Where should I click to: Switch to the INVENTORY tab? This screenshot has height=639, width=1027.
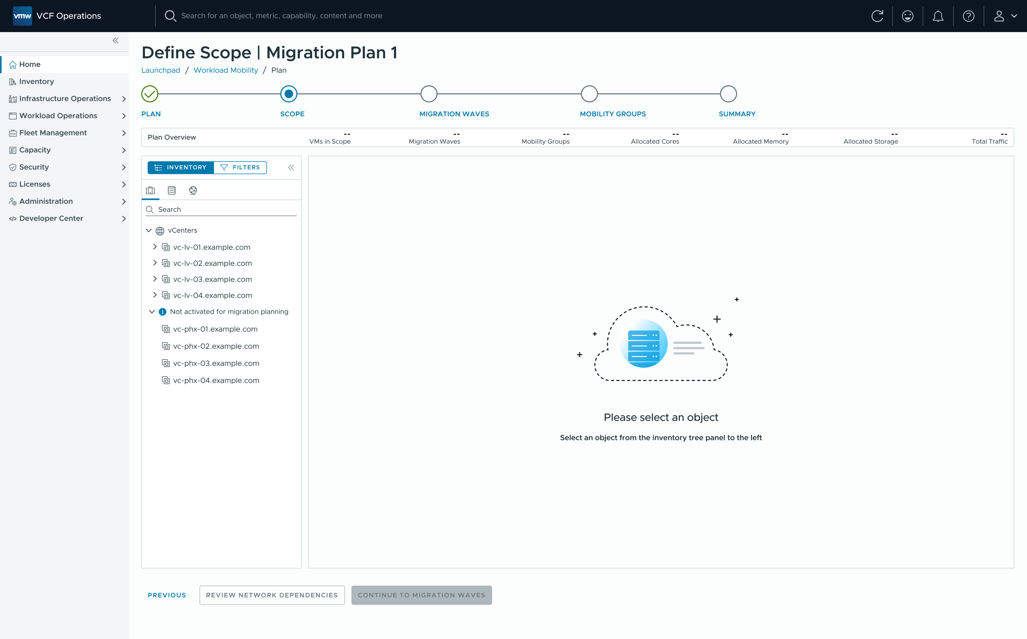pos(181,167)
